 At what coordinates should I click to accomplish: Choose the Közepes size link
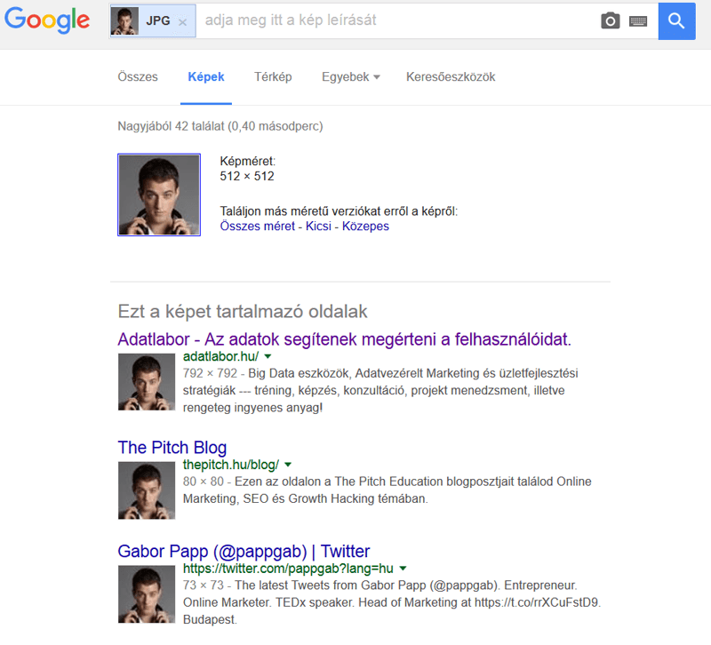coord(365,226)
